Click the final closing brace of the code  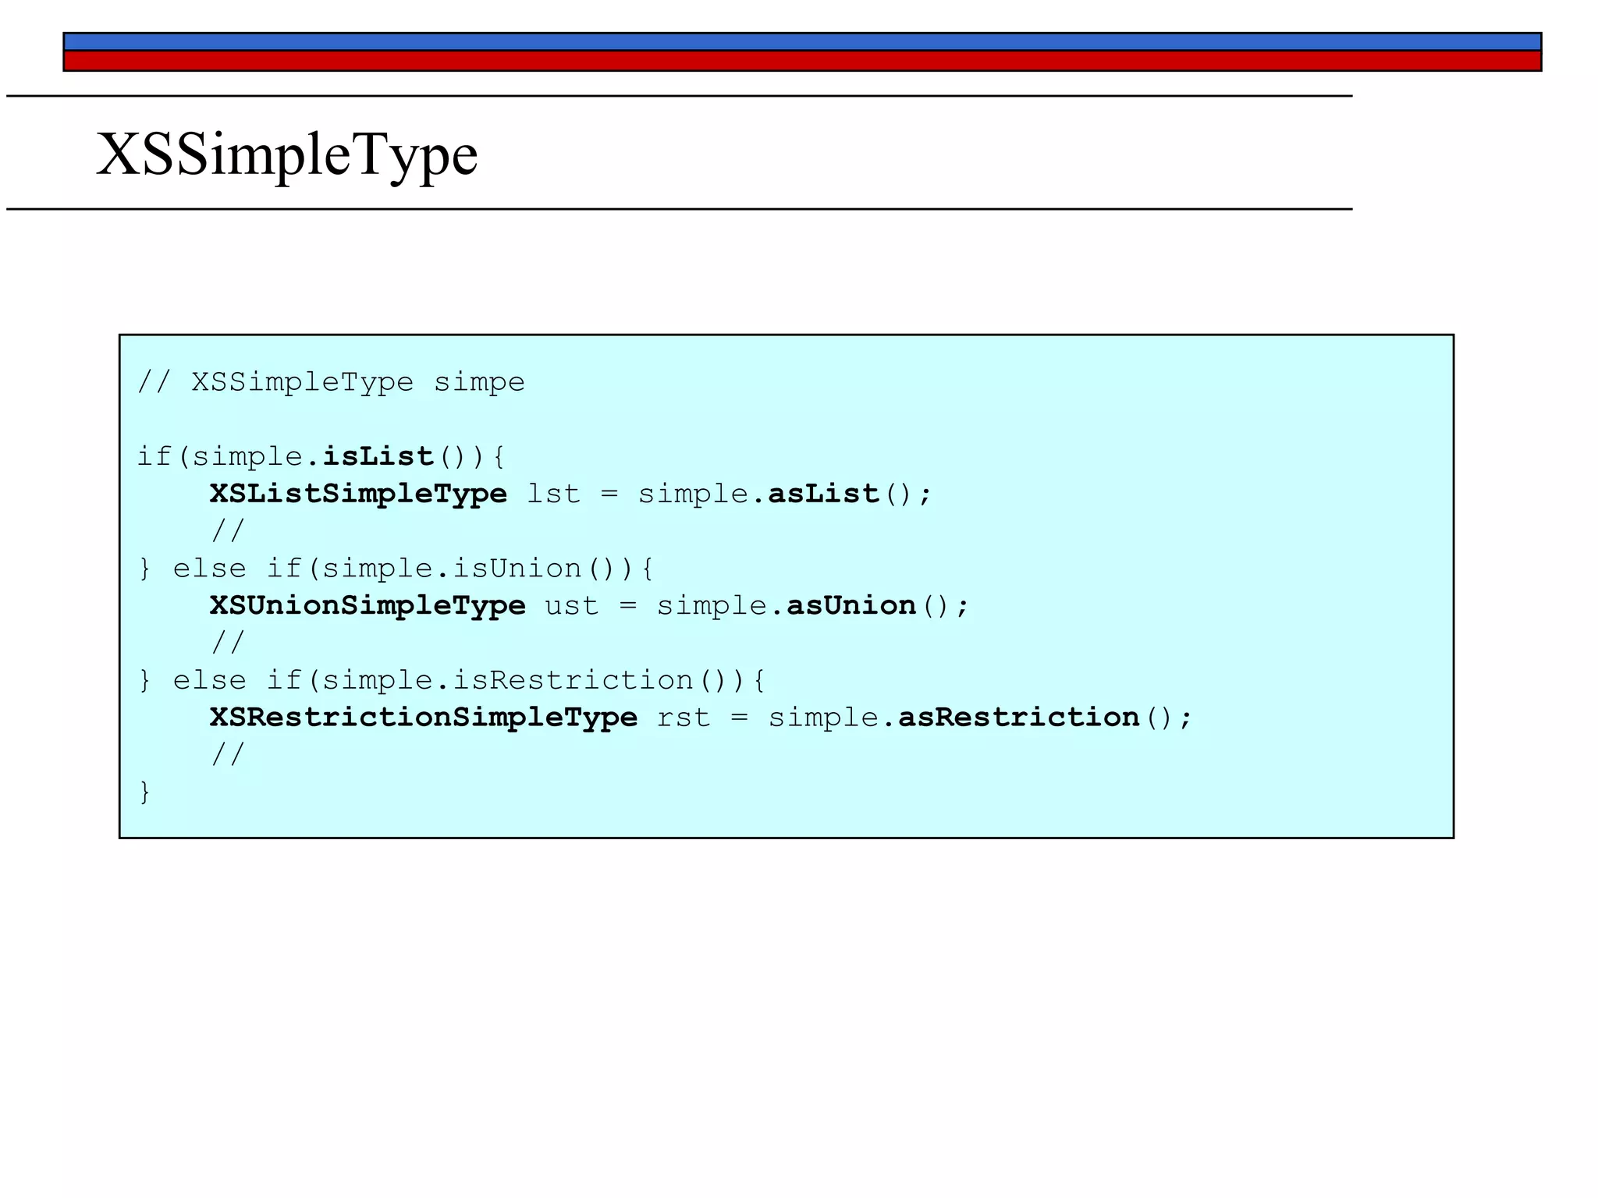144,792
